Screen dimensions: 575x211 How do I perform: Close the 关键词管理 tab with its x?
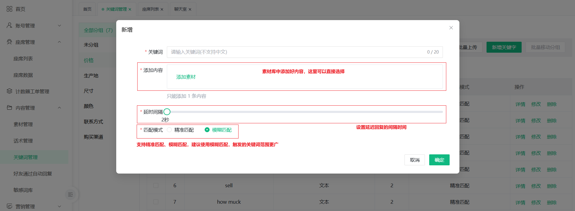point(130,9)
